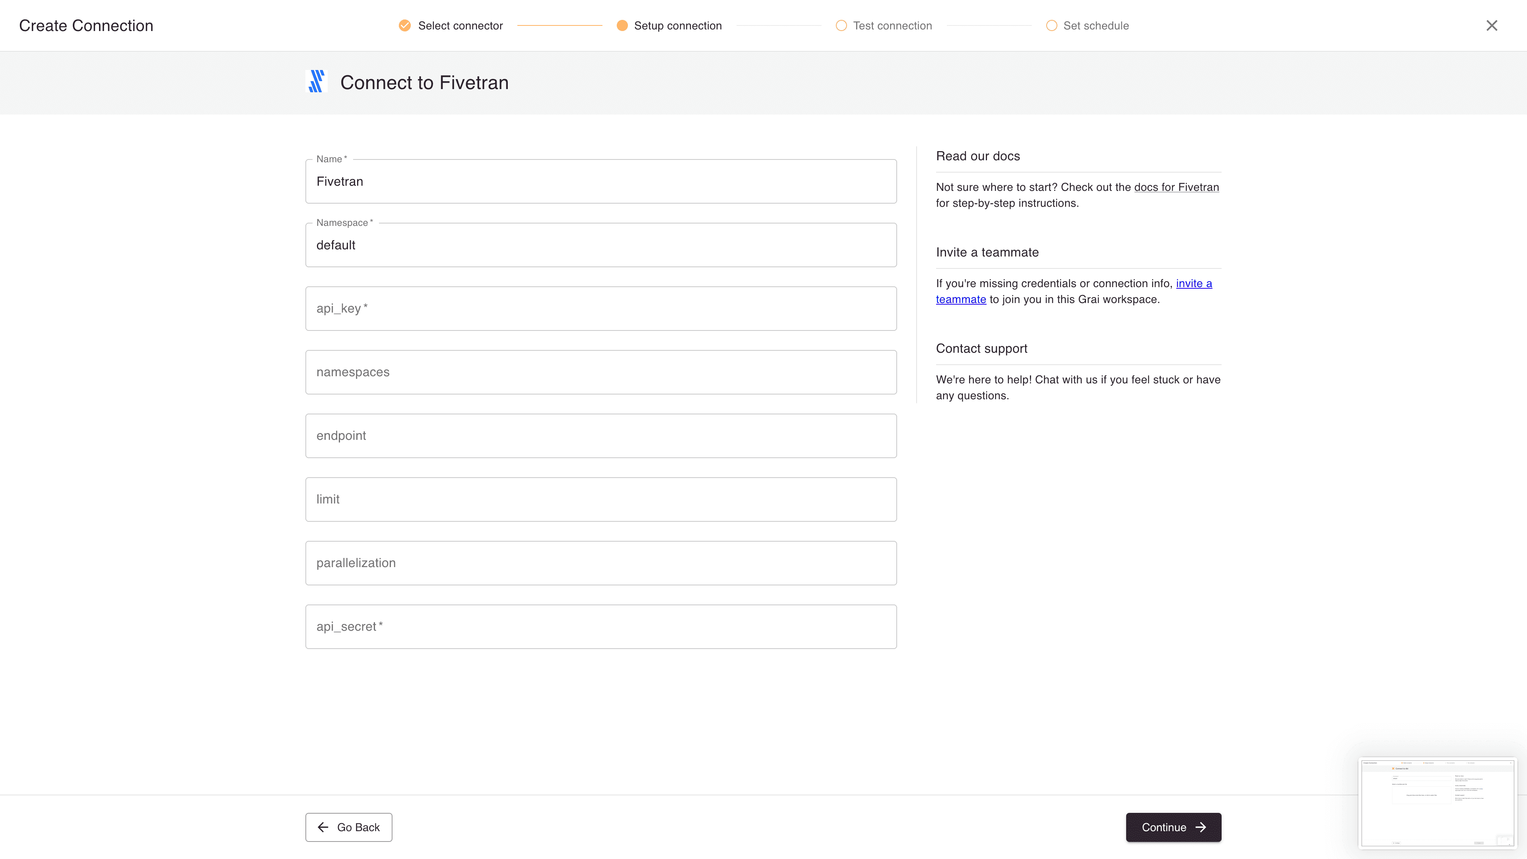1527x859 pixels.
Task: Click into the Namespace field
Action: (600, 245)
